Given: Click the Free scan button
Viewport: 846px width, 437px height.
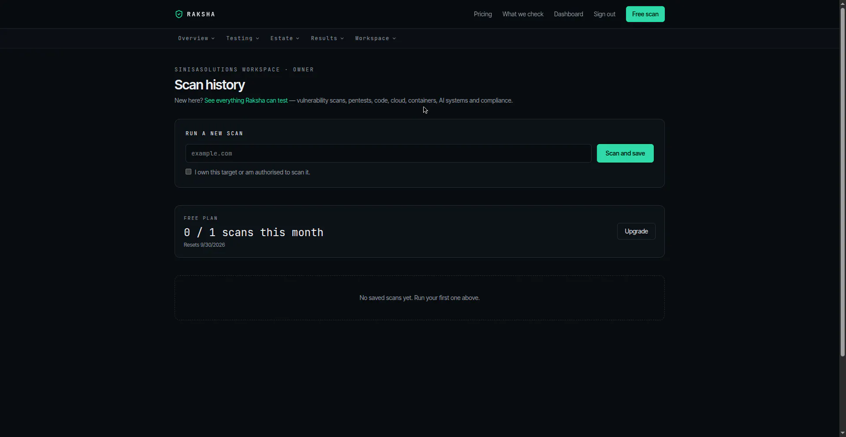Looking at the screenshot, I should 645,14.
